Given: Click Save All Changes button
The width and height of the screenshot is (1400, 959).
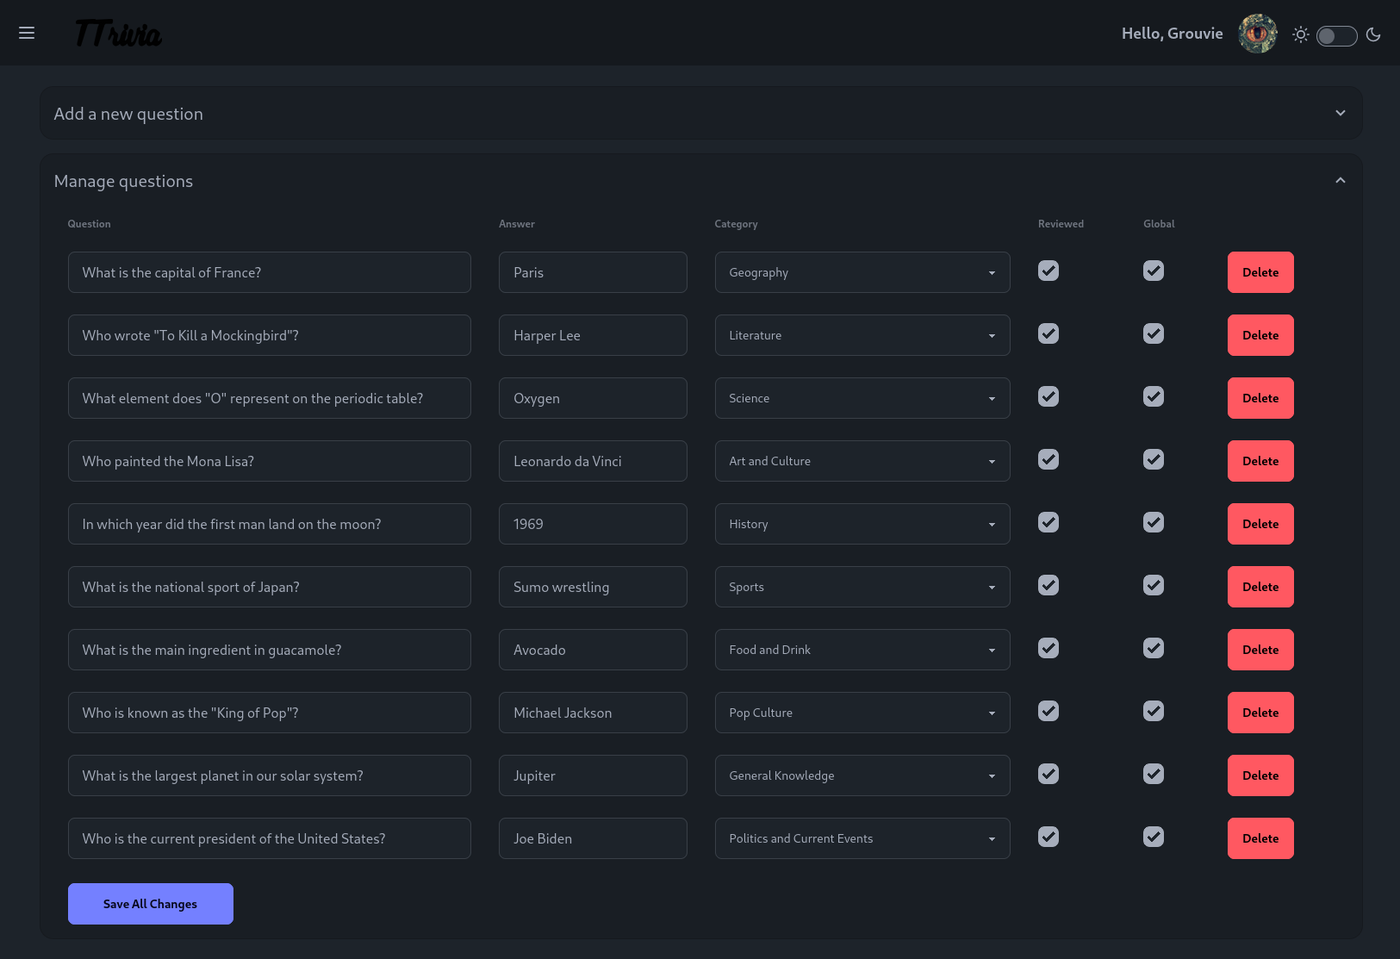Looking at the screenshot, I should click(x=151, y=904).
